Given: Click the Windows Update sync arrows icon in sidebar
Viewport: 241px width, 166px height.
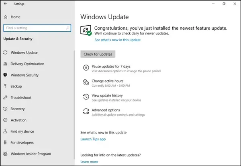Looking at the screenshot, I should [5, 53].
